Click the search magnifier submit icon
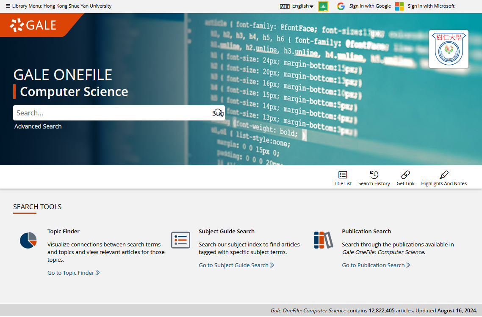 (x=218, y=113)
